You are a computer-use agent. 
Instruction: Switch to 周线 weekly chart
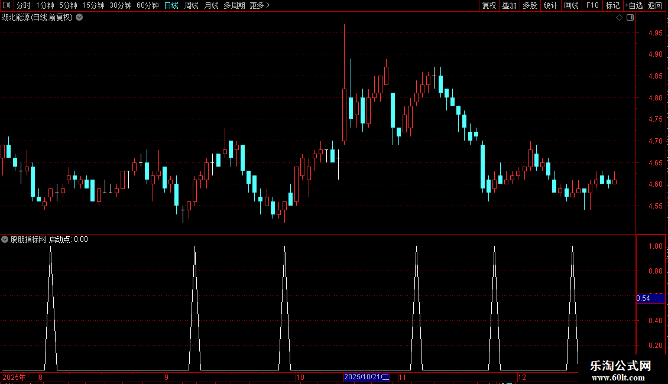192,5
